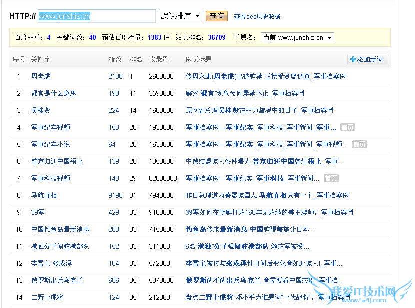Click the plus icon on 添加新词 button

353,60
